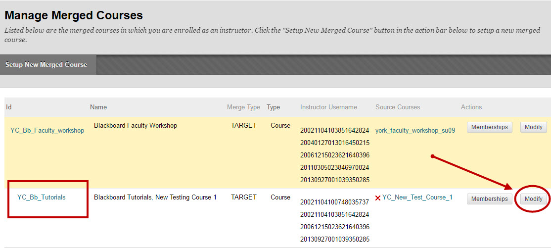Click the Instructor Username column header
The image size is (551, 248).
(x=328, y=107)
